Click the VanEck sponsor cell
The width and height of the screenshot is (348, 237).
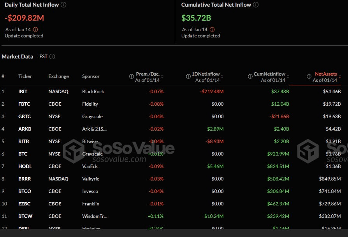(x=90, y=166)
